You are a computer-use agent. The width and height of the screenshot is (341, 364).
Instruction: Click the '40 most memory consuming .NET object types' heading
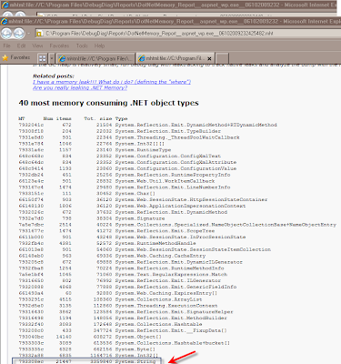[108, 103]
